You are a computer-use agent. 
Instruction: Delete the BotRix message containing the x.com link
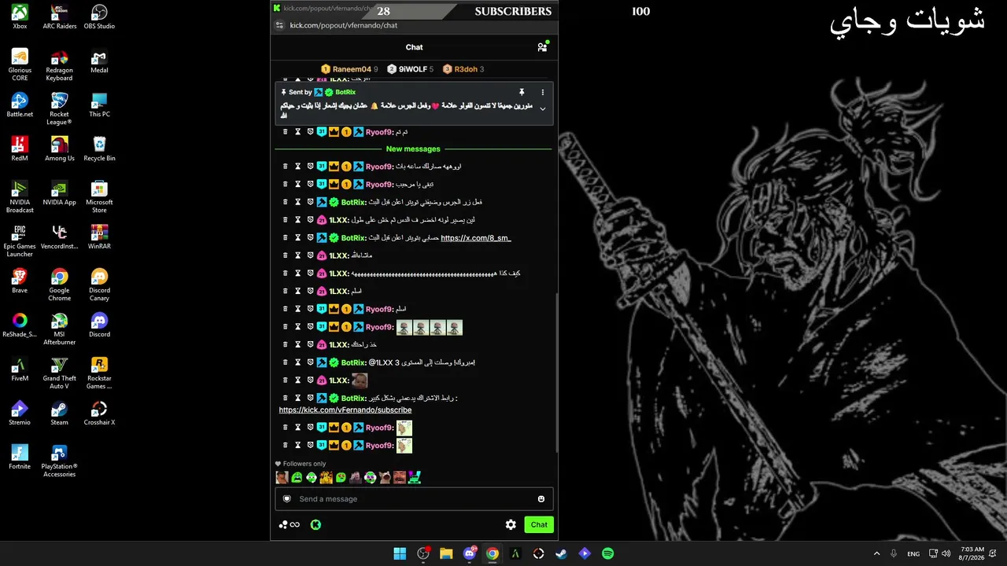(286, 238)
